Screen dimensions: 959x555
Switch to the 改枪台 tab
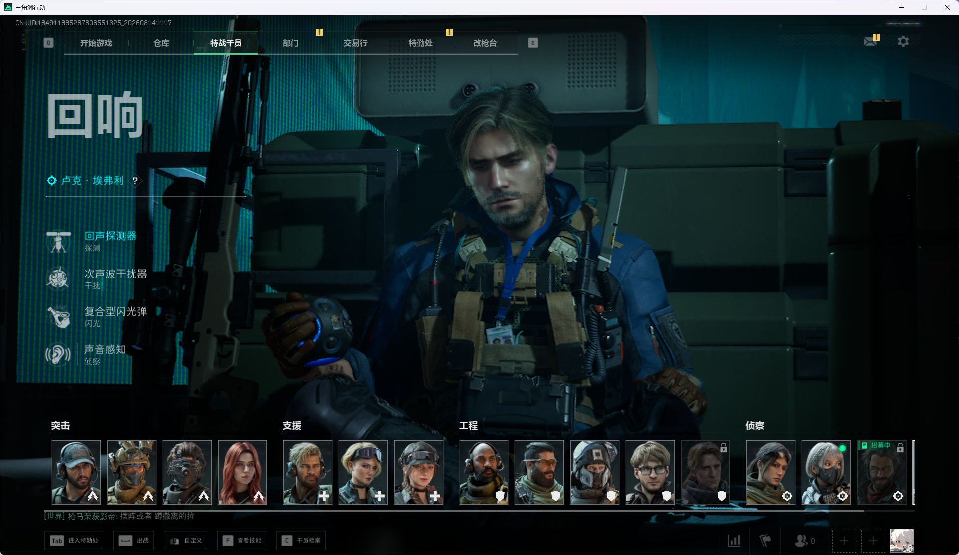[485, 43]
